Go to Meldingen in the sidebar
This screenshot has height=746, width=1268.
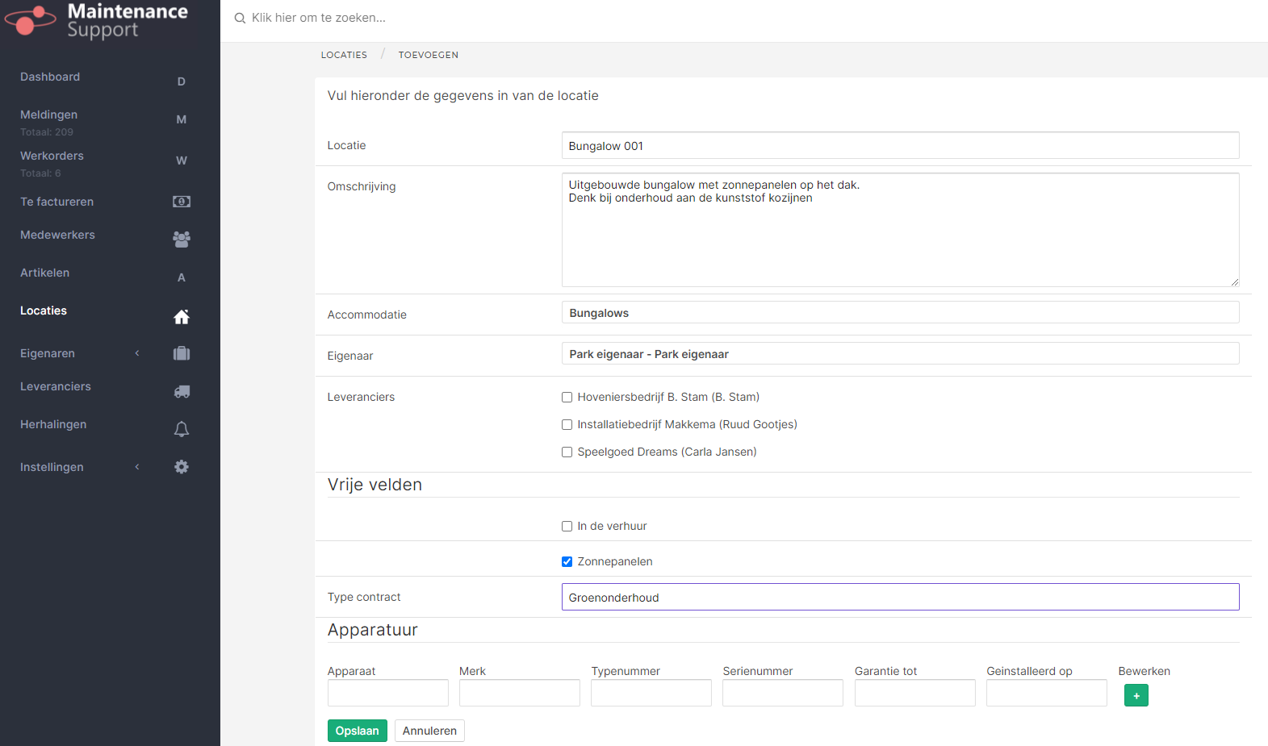(x=49, y=115)
